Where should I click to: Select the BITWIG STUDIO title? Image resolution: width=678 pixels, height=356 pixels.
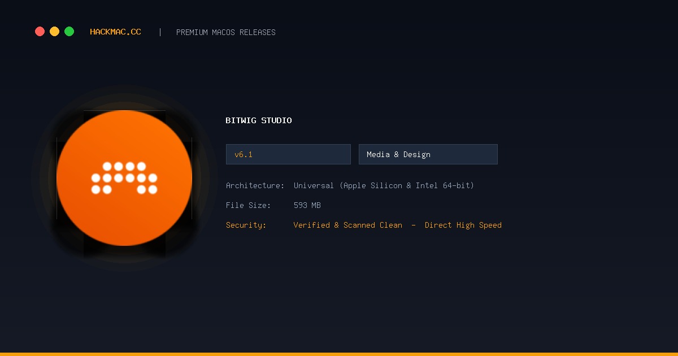point(259,120)
